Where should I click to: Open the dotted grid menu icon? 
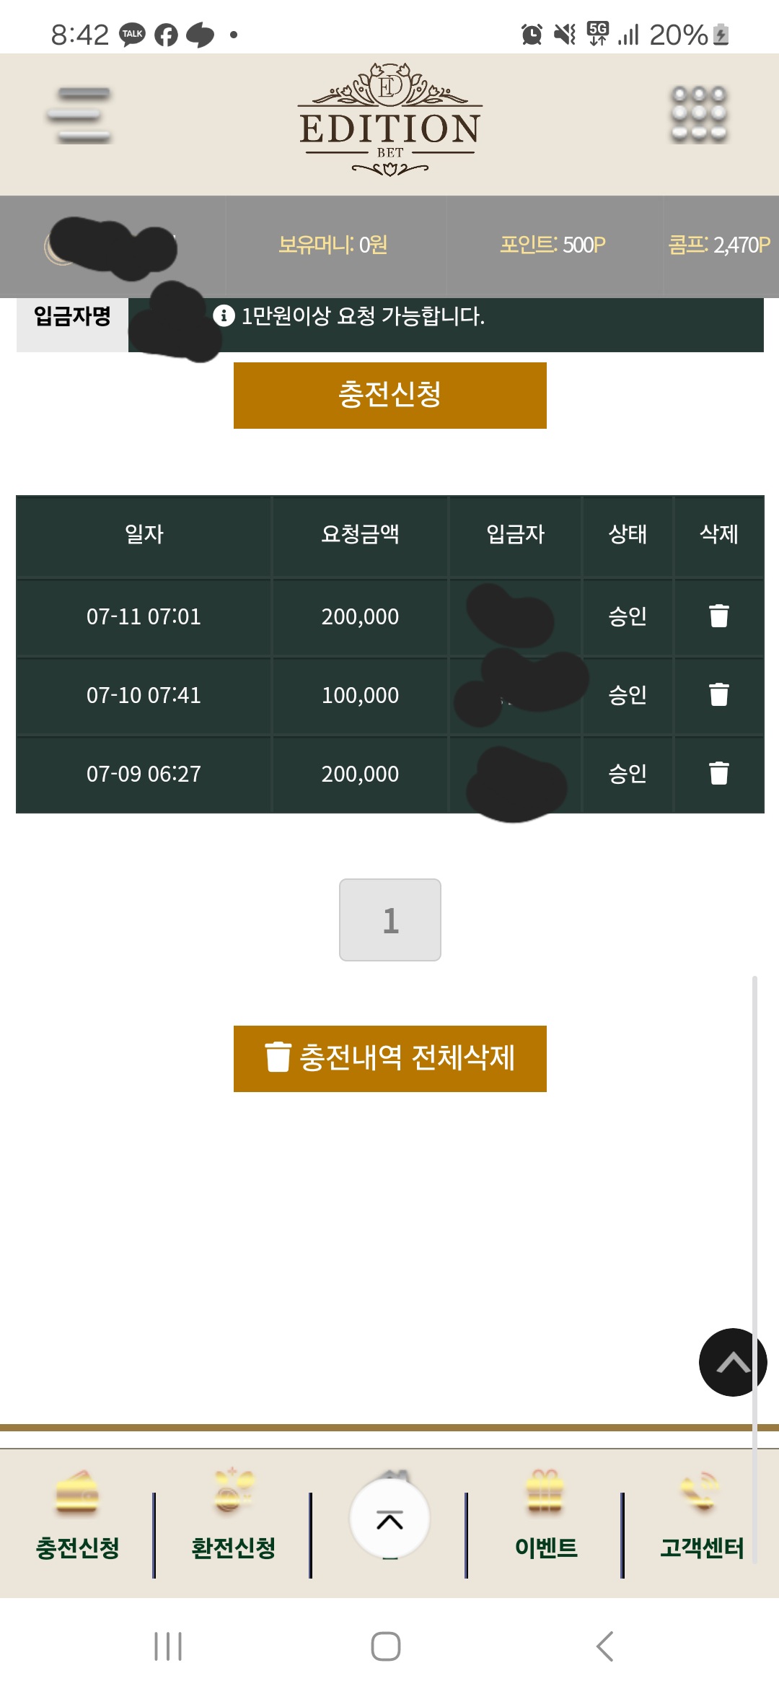[x=699, y=115]
